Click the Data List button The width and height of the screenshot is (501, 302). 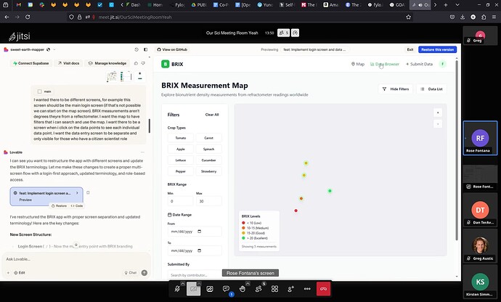coord(432,89)
